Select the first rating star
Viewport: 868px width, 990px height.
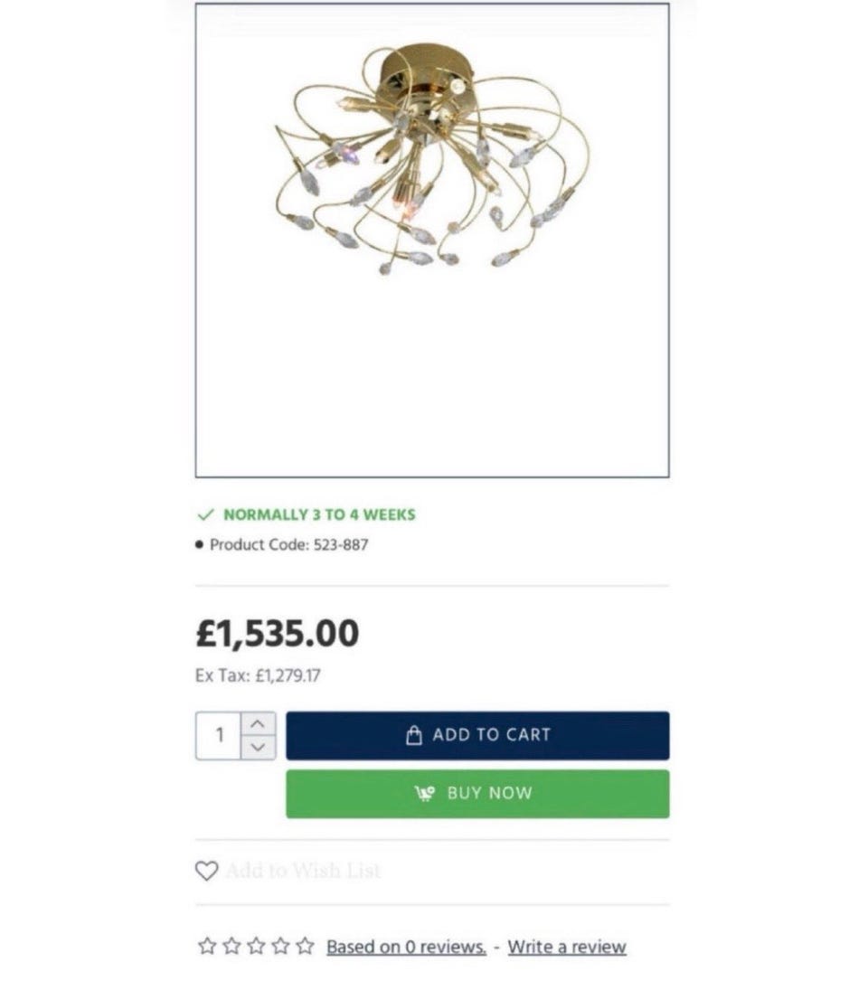tap(207, 946)
